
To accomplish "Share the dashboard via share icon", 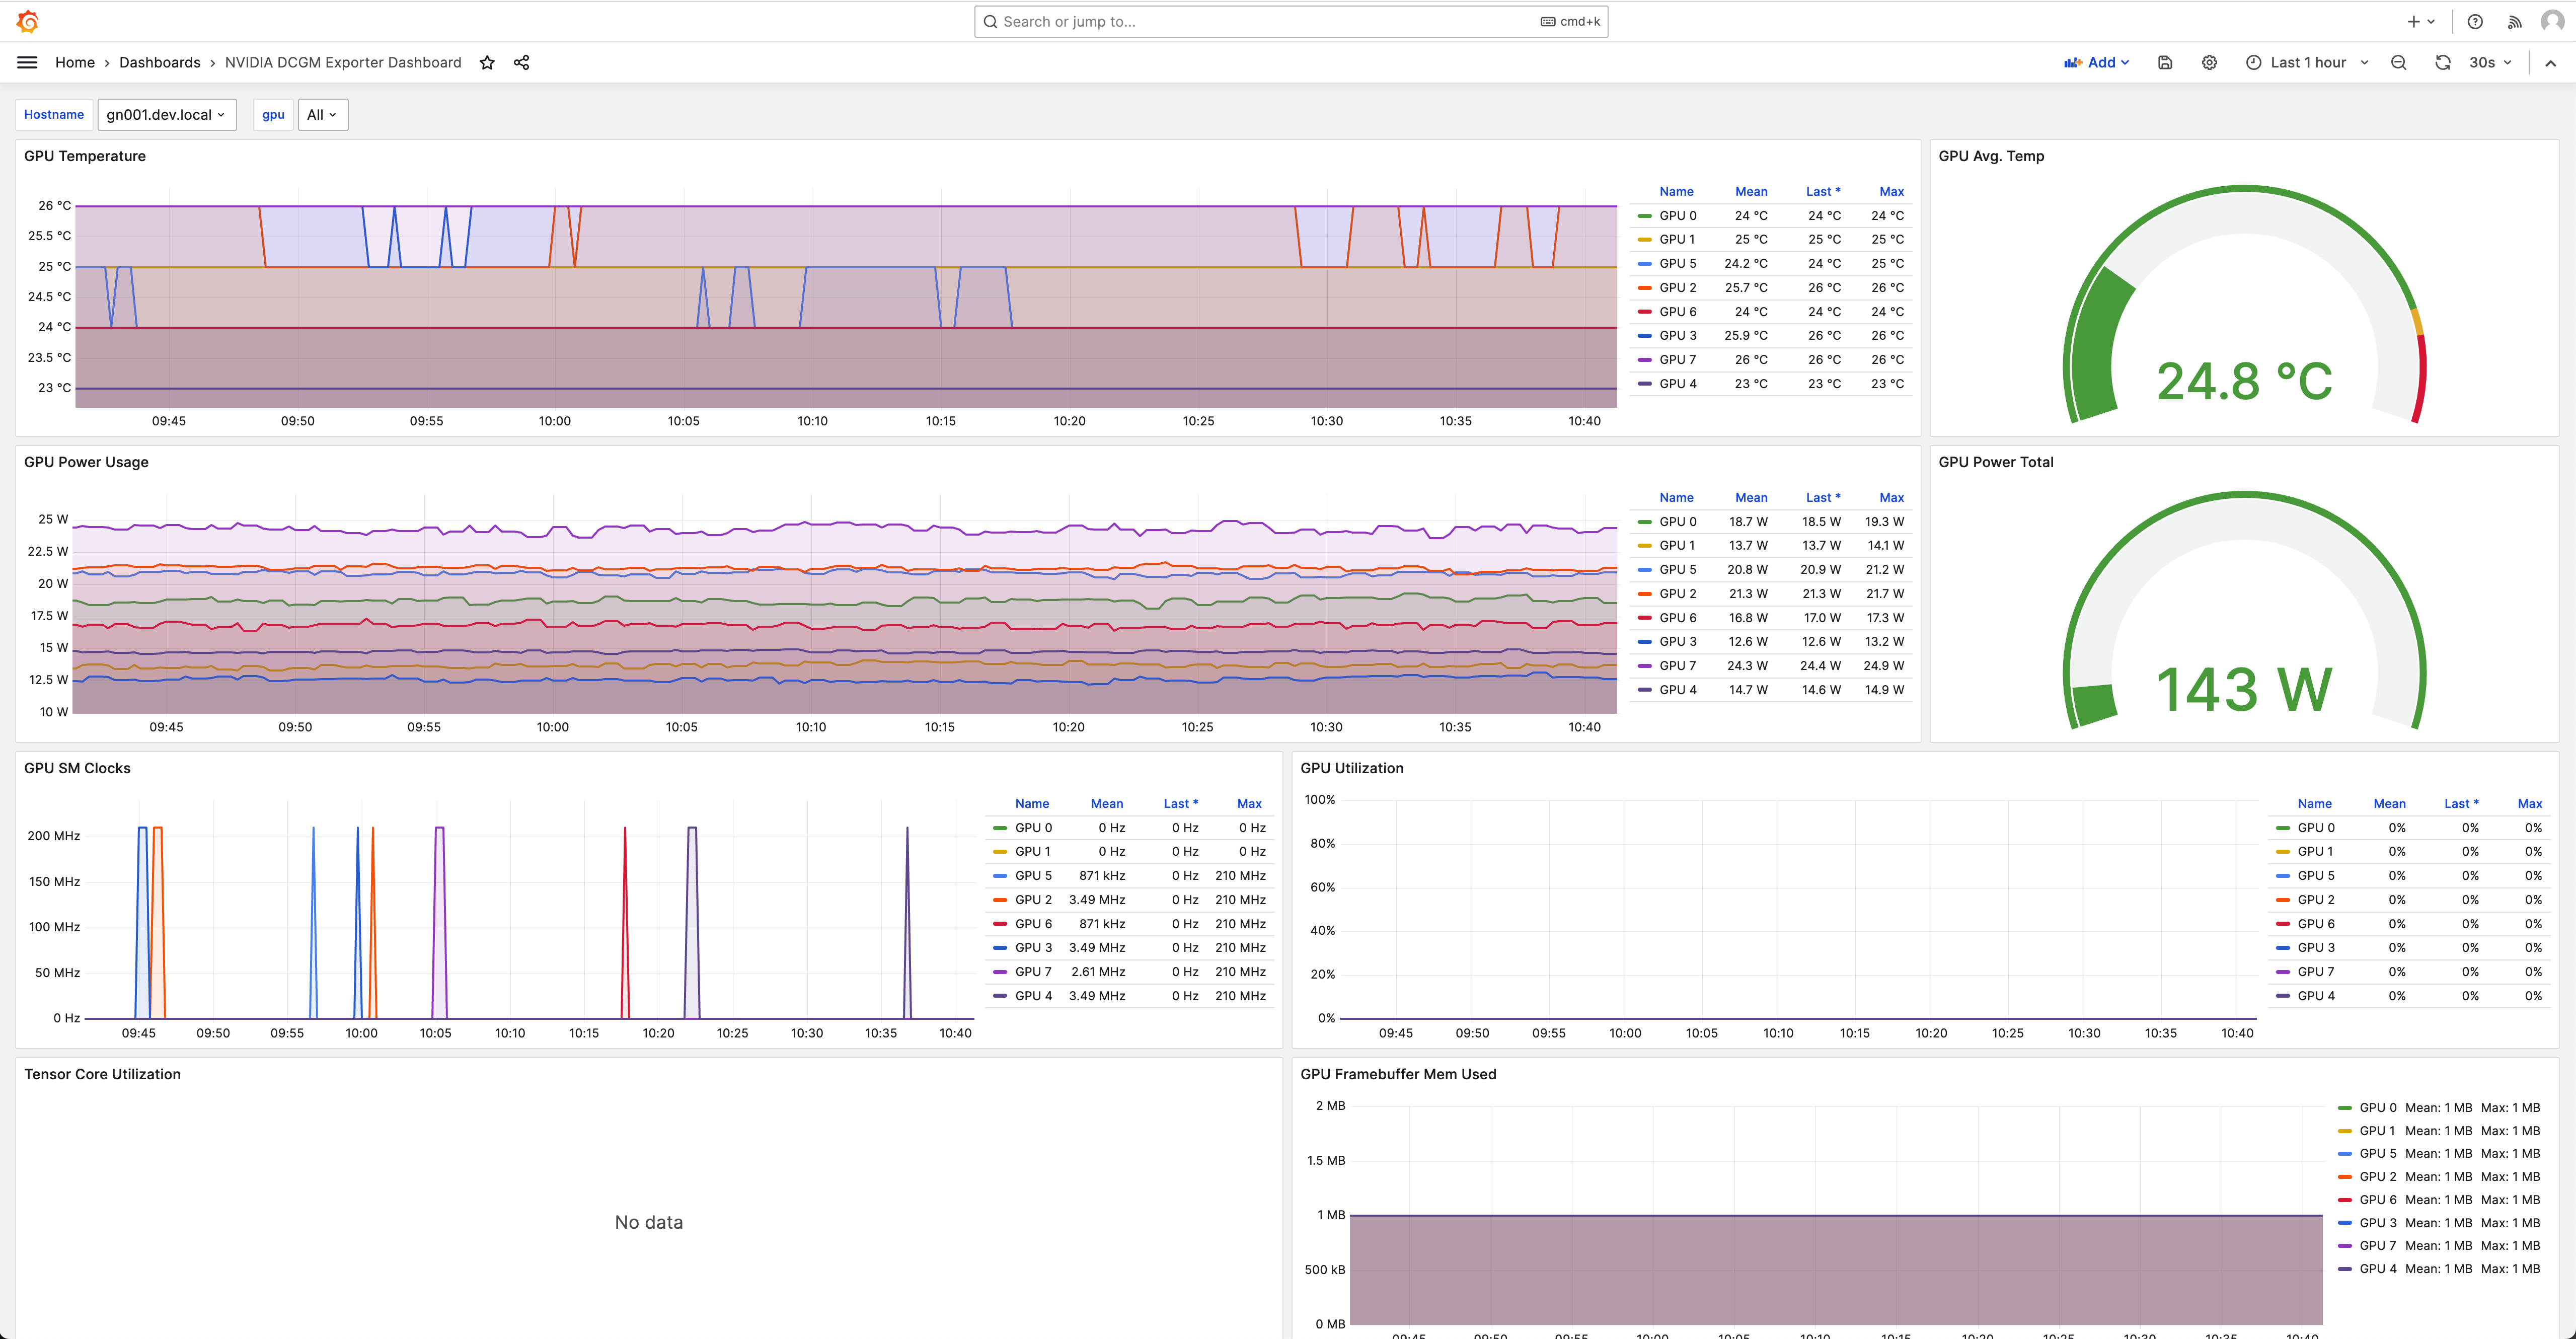I will (x=521, y=62).
